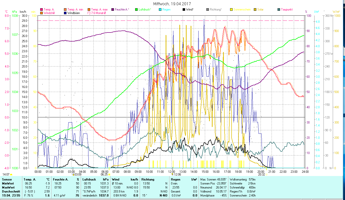The height and width of the screenshot is (200, 345).
Task: Select the l/m² axis unit label top right
Action: click(316, 12)
